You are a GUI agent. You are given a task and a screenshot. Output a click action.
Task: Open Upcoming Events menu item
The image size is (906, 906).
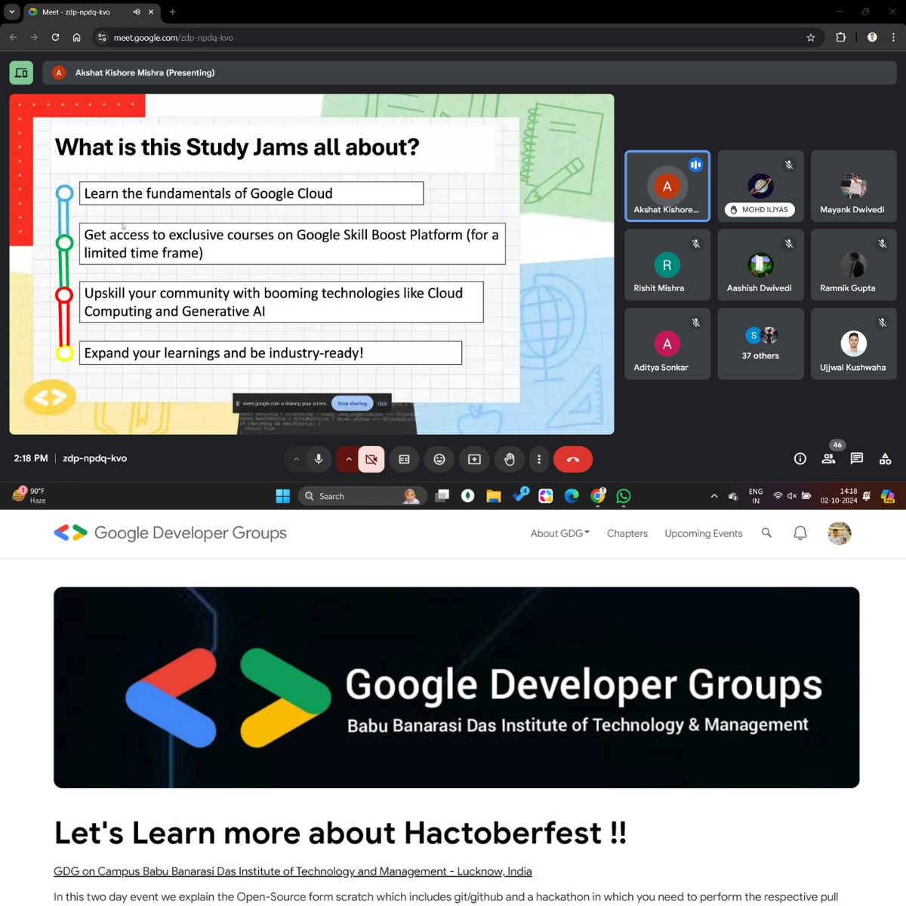(704, 533)
